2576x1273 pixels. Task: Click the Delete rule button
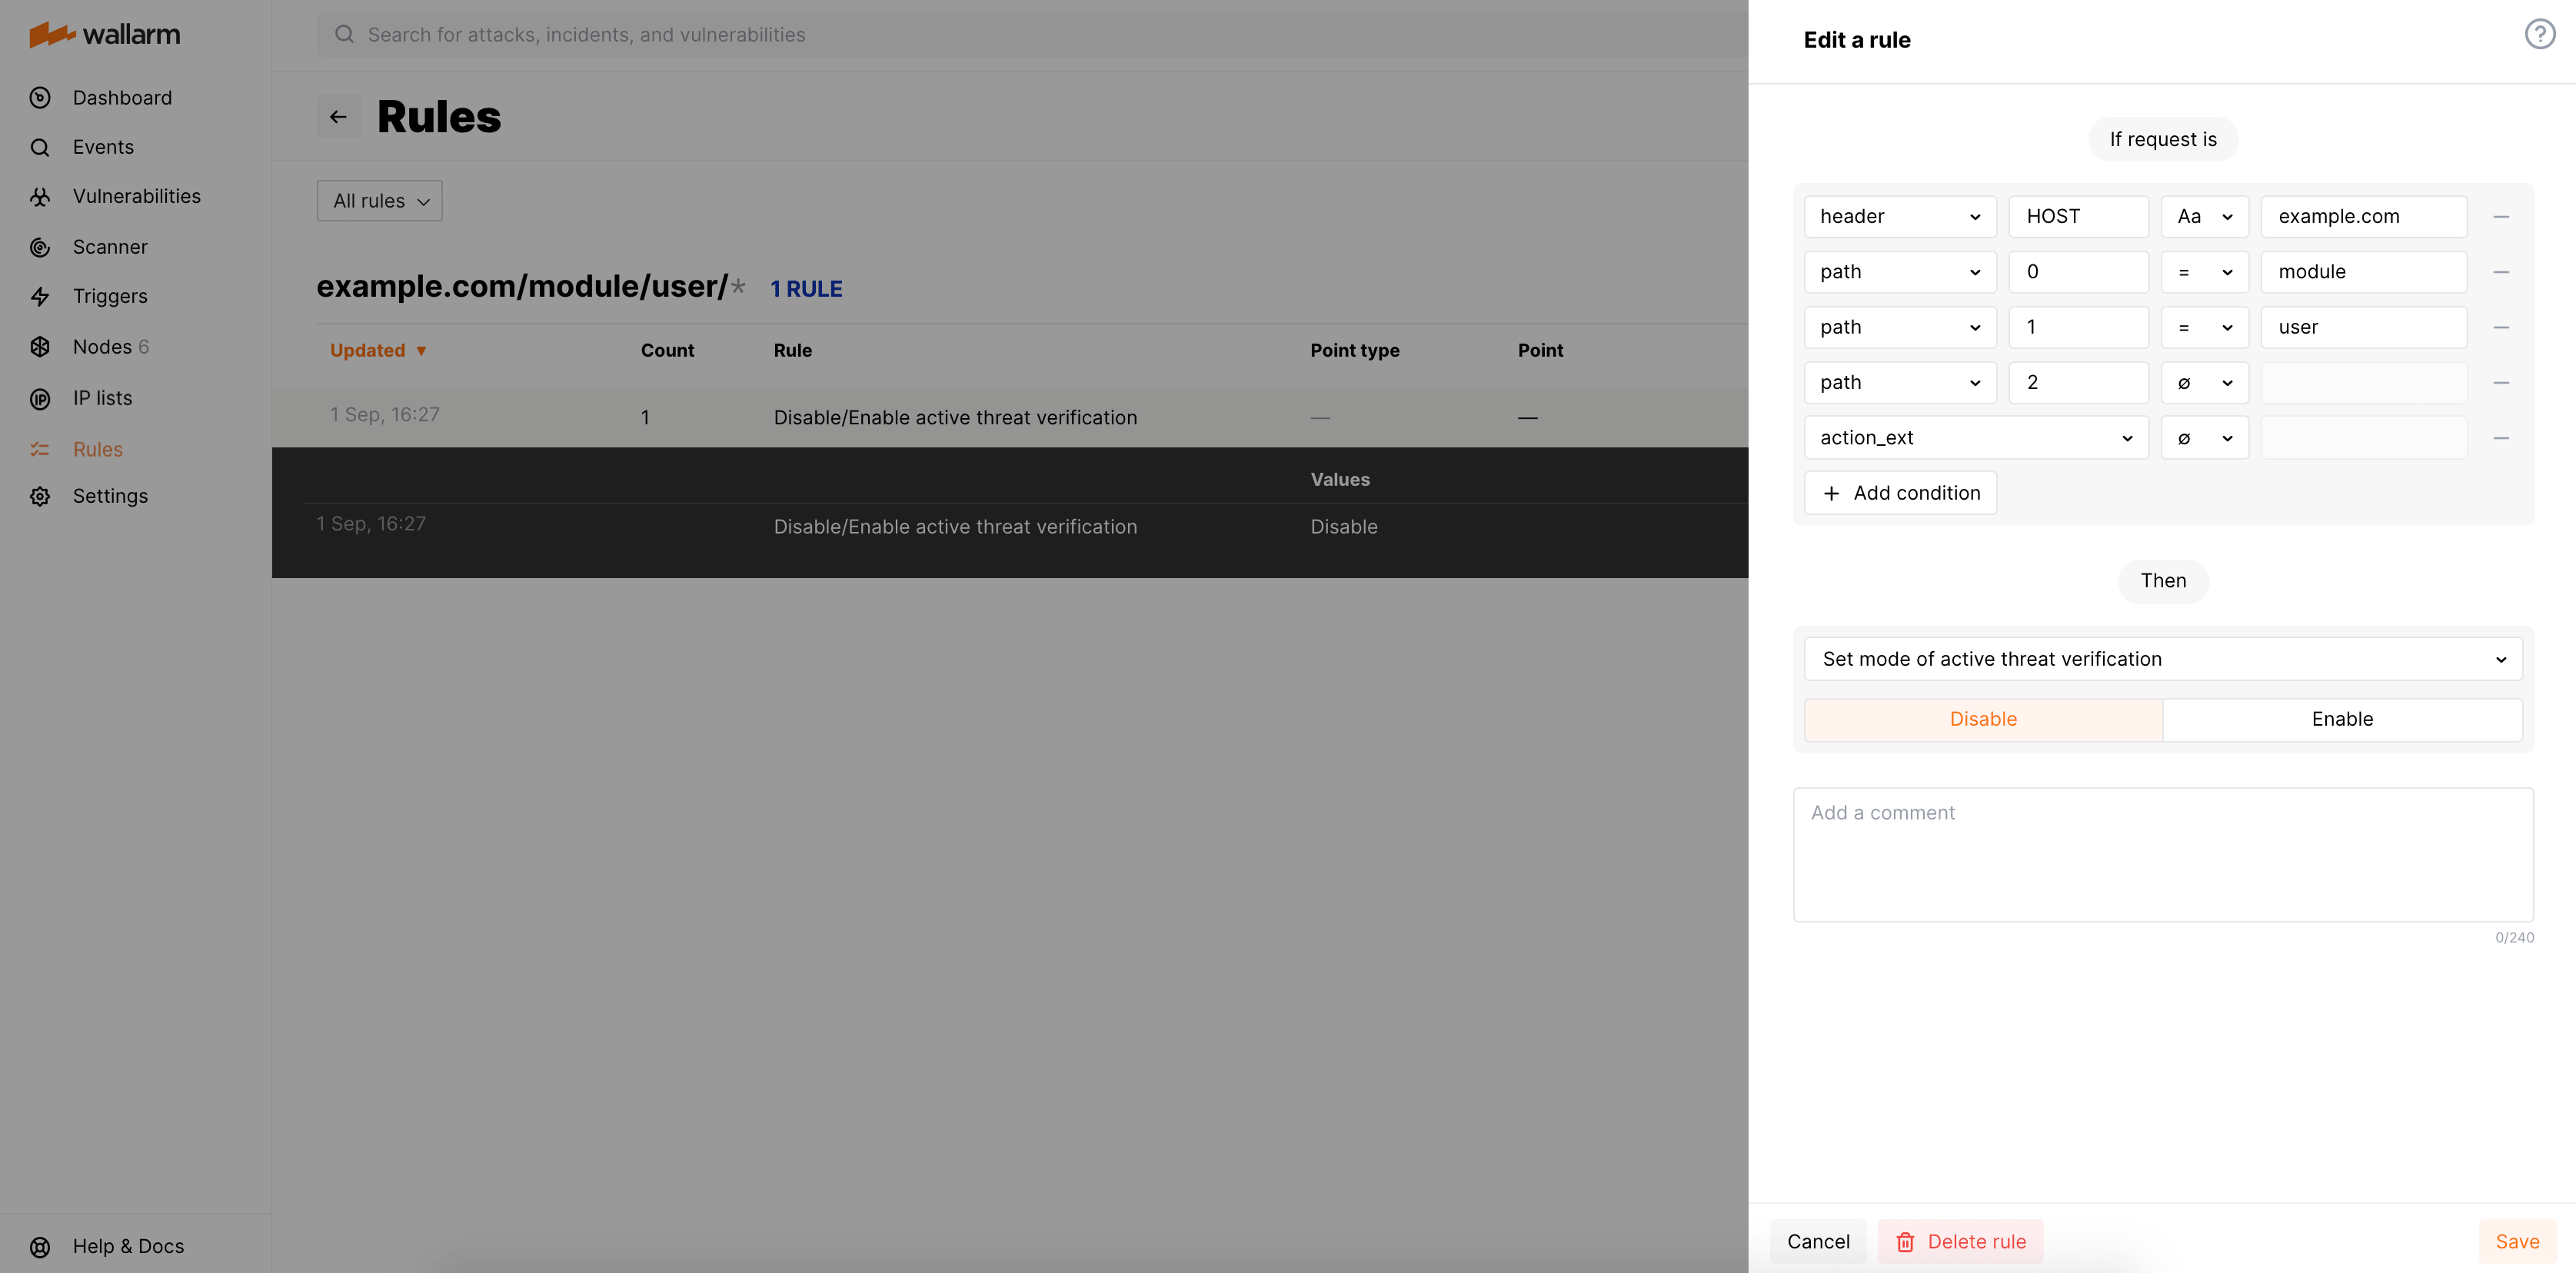pyautogui.click(x=1959, y=1240)
